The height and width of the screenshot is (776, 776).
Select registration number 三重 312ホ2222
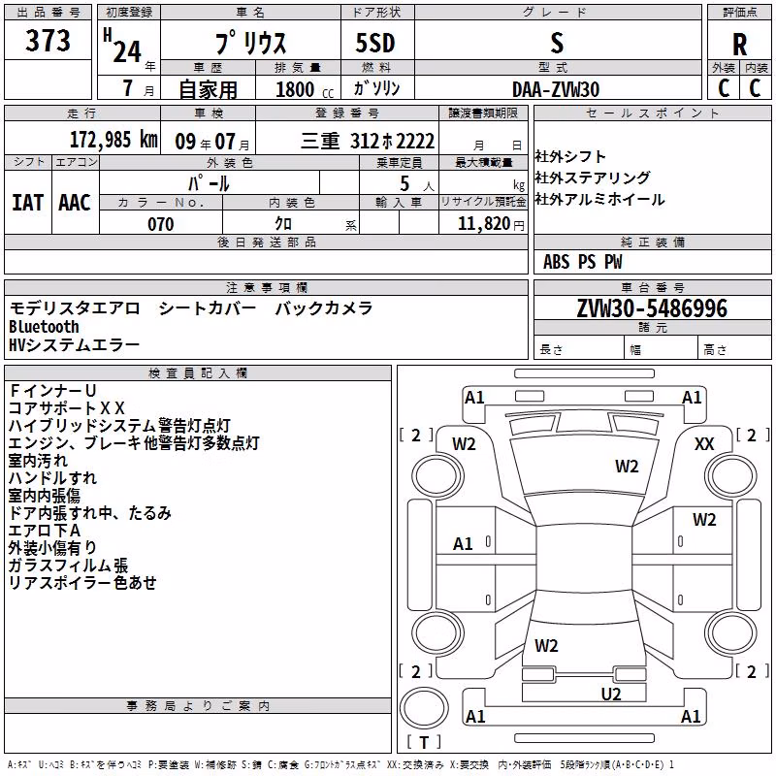(368, 141)
